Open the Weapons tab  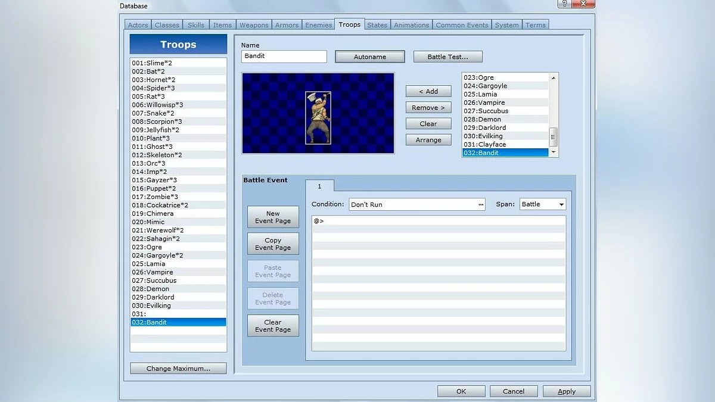tap(254, 25)
